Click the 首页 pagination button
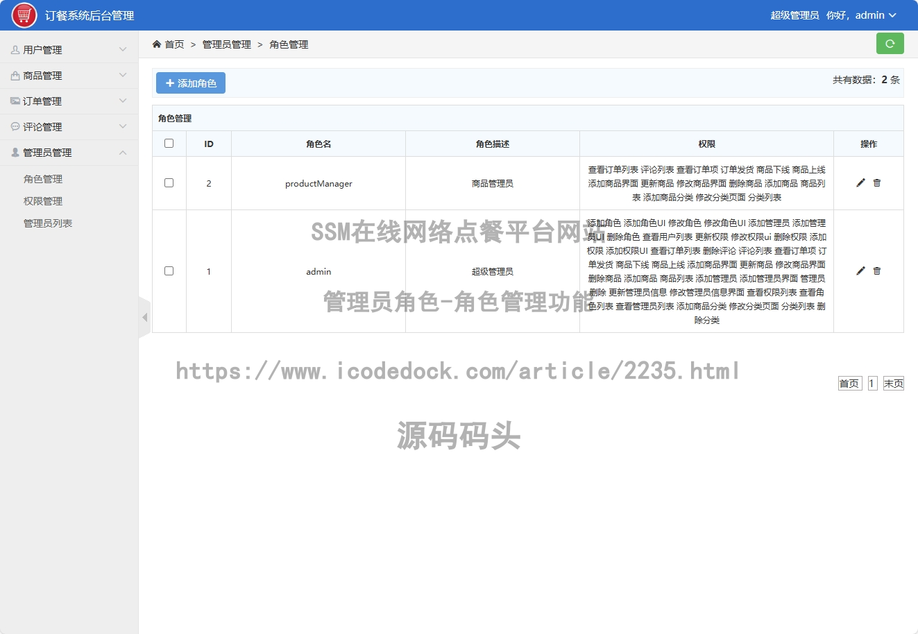 tap(849, 384)
